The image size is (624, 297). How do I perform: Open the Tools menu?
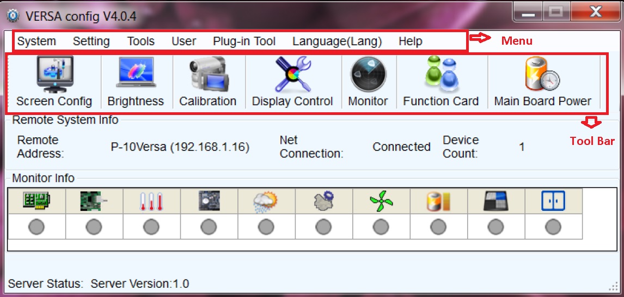pos(141,41)
